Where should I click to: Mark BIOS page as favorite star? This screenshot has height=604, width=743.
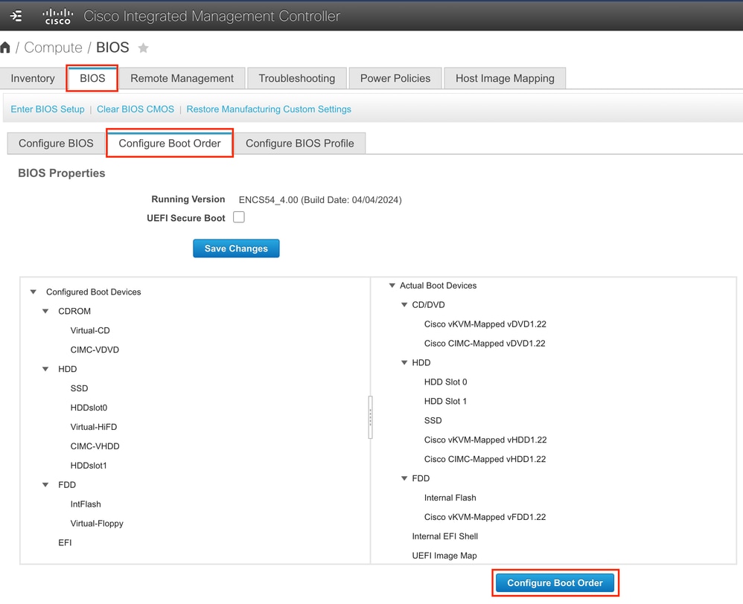(143, 48)
